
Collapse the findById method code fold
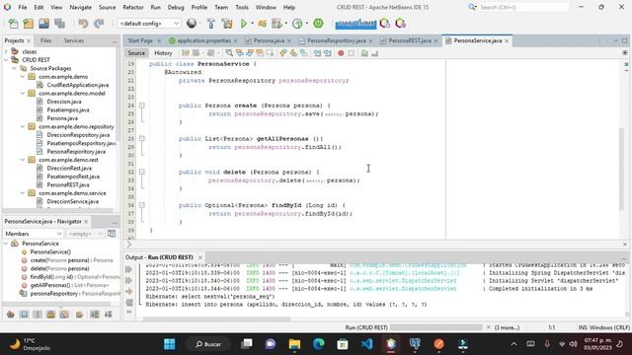[x=142, y=205]
